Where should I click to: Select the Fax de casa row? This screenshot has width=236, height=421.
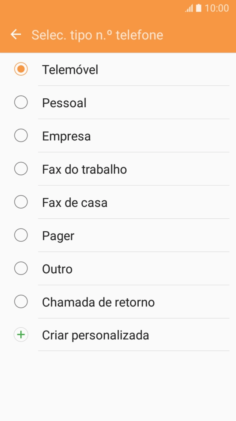point(113,202)
